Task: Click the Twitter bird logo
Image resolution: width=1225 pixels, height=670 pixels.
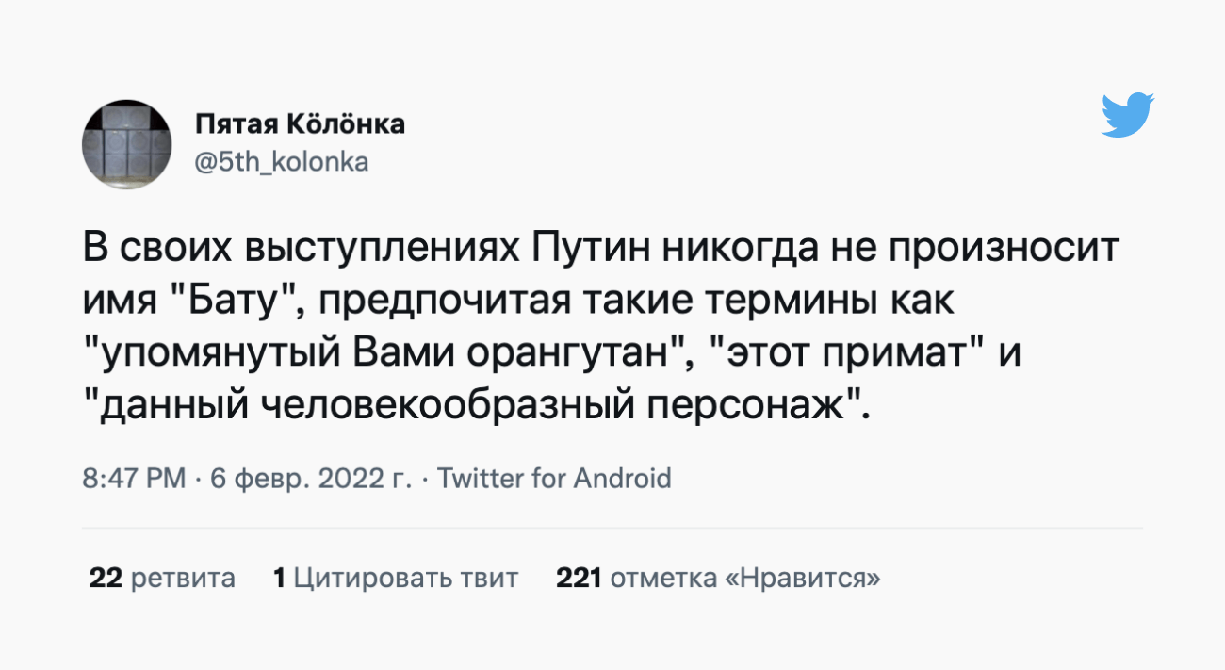Action: coord(1128,115)
